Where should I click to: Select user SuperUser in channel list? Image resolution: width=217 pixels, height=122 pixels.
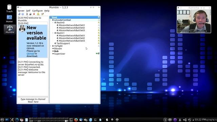coord(60,54)
